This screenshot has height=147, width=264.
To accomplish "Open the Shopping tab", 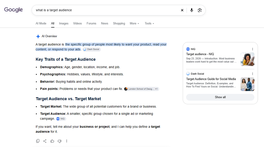I will [119, 23].
